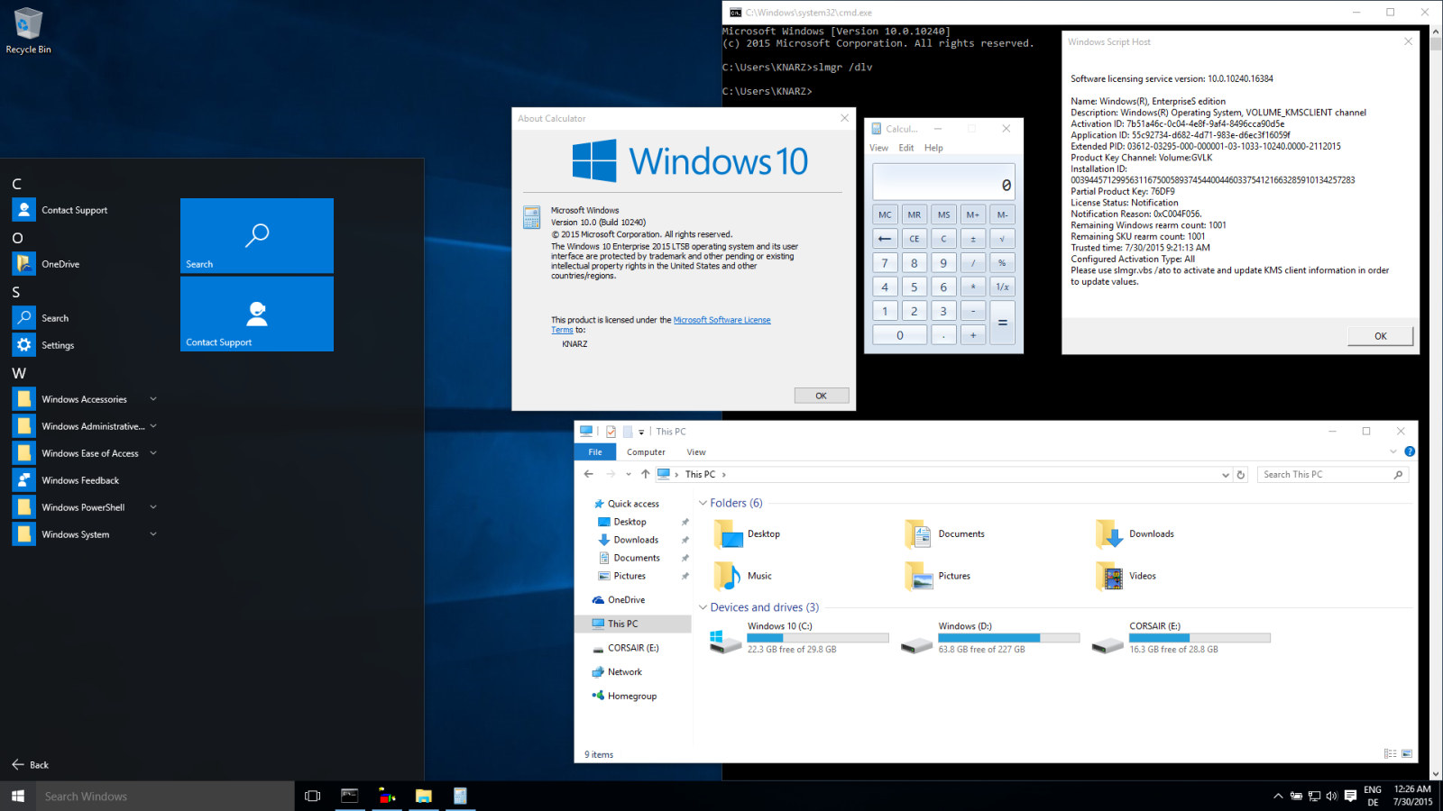Select the Windows 10 (C:) drive
Image resolution: width=1443 pixels, height=811 pixels.
coord(799,637)
